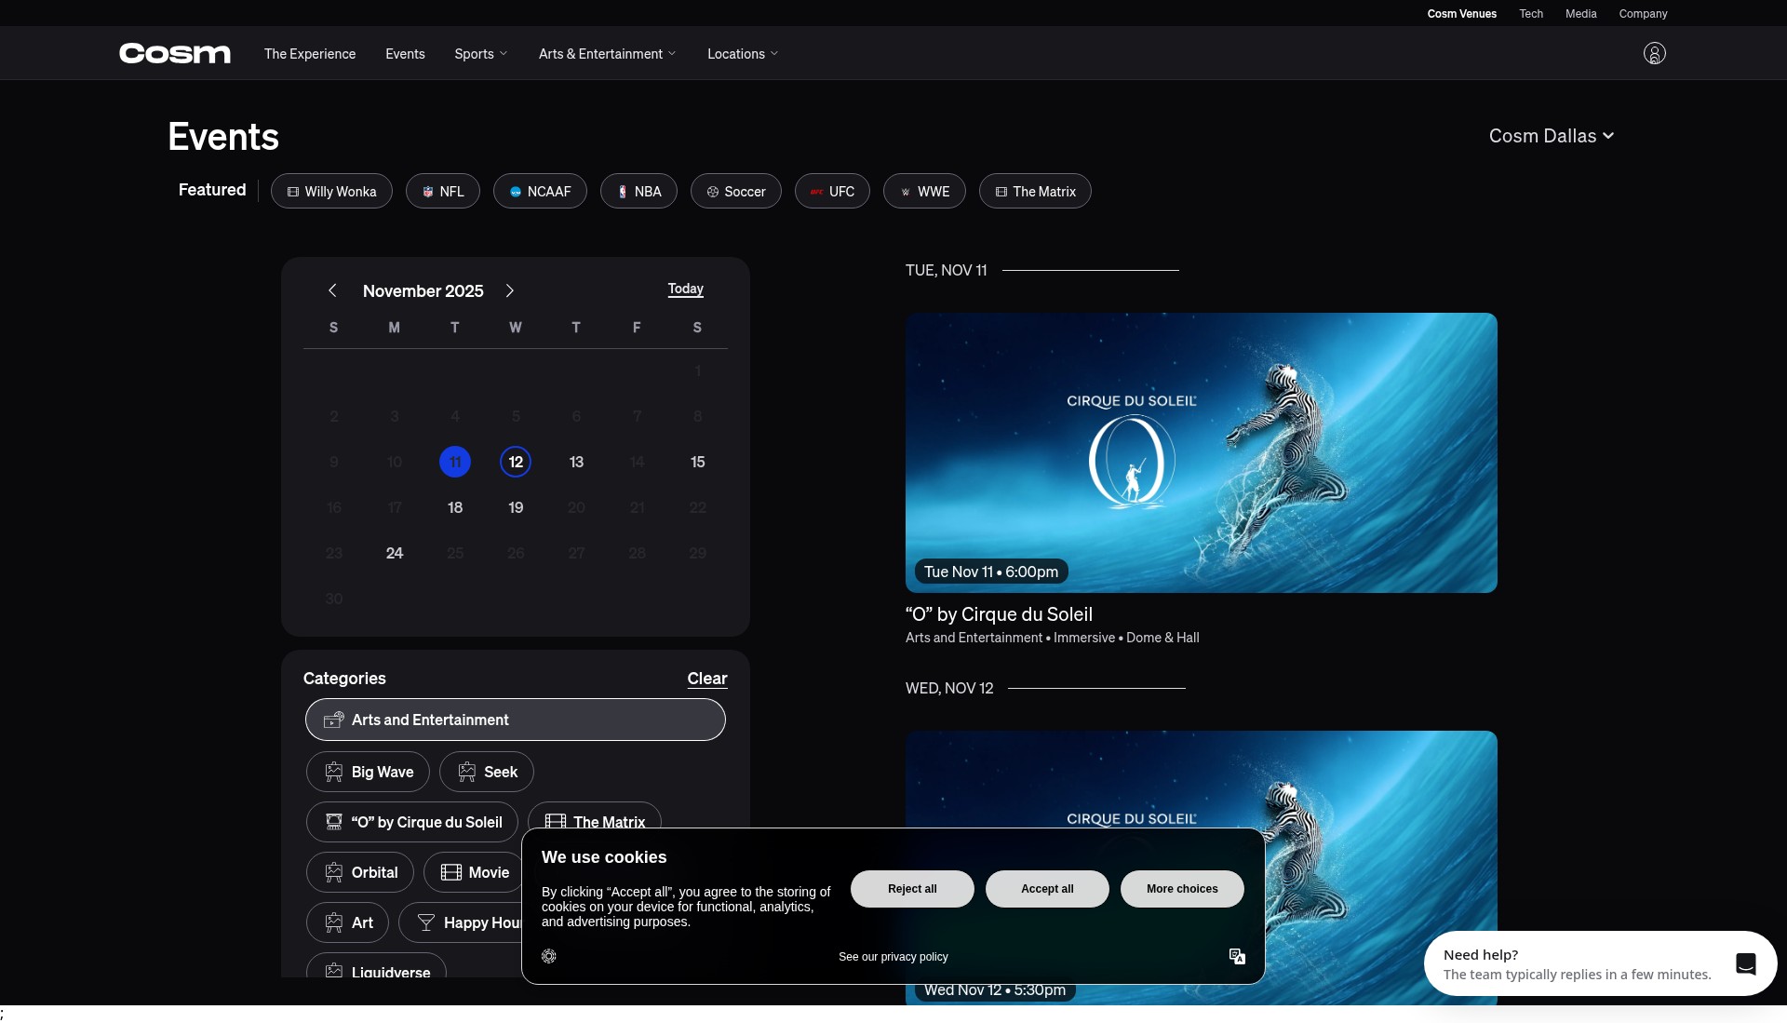Select the Happy Hour category
Viewport: 1787px width, 1023px height.
coord(461,922)
